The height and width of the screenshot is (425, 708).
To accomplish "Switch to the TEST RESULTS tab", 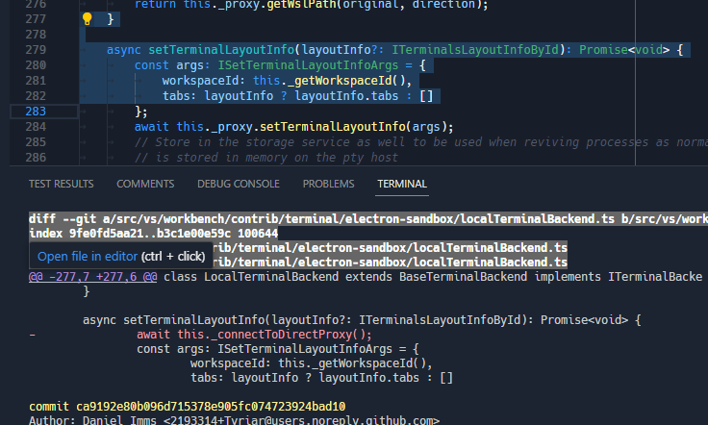I will [x=62, y=184].
